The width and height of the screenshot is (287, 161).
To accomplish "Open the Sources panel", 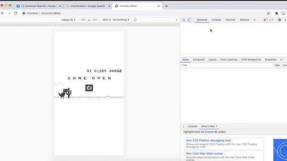I will point(230,20).
